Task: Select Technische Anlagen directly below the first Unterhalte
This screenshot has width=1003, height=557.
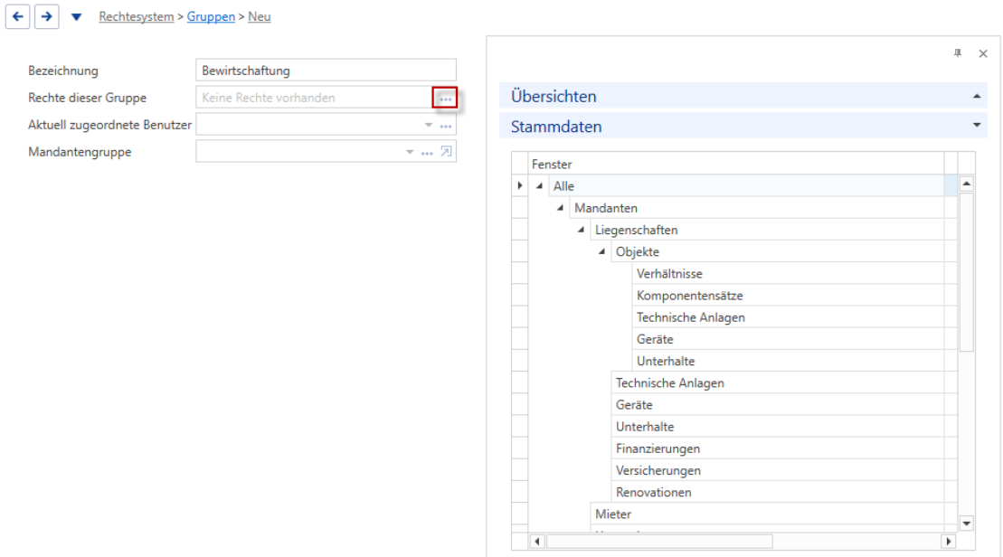Action: tap(777, 382)
